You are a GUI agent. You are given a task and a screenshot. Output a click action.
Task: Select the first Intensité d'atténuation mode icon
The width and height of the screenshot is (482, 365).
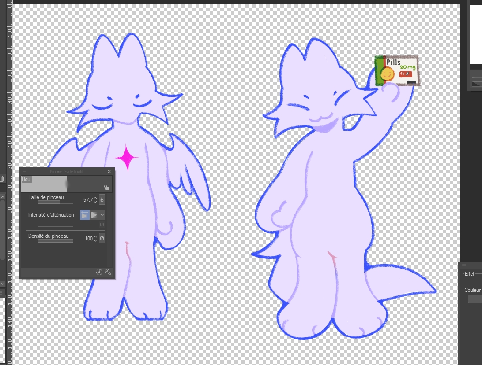click(85, 215)
